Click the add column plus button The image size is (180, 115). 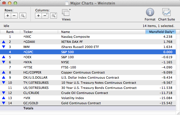point(38,16)
